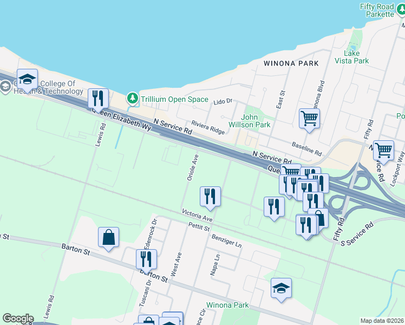Click the Napa Ln street label
405x325 pixels.
click(x=215, y=265)
